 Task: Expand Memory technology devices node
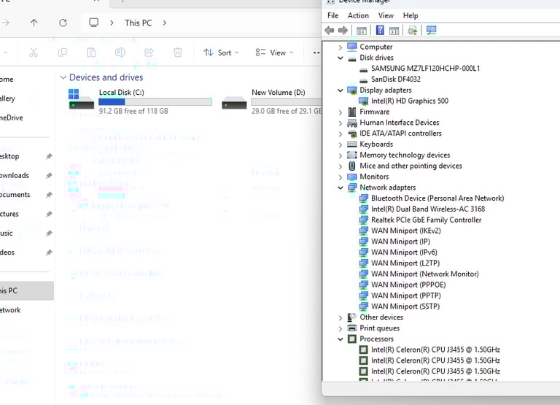340,155
